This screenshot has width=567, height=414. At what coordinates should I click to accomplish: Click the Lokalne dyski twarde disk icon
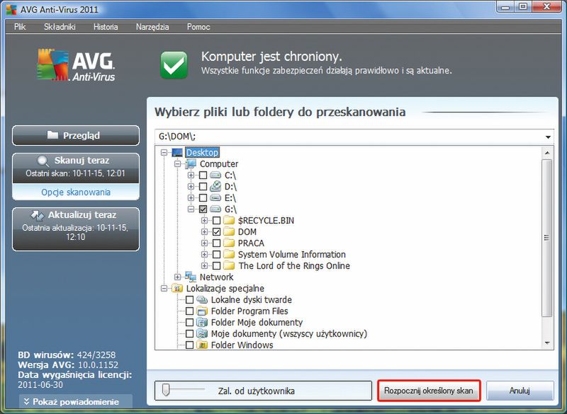202,299
